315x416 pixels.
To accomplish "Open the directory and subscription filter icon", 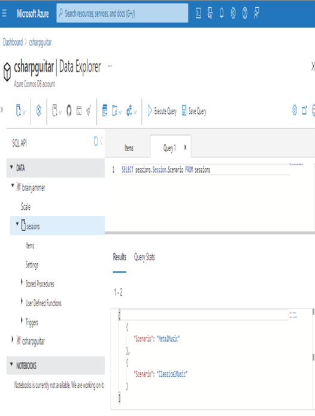I will [x=210, y=13].
